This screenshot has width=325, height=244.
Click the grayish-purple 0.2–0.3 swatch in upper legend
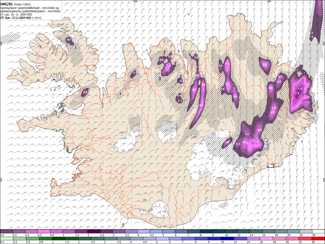click(x=7, y=231)
